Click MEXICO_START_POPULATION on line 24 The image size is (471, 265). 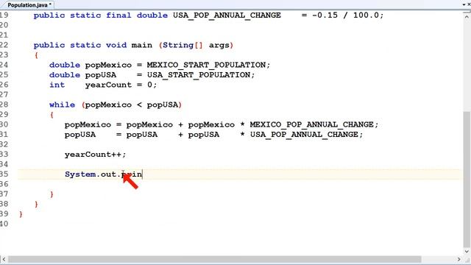click(x=206, y=65)
